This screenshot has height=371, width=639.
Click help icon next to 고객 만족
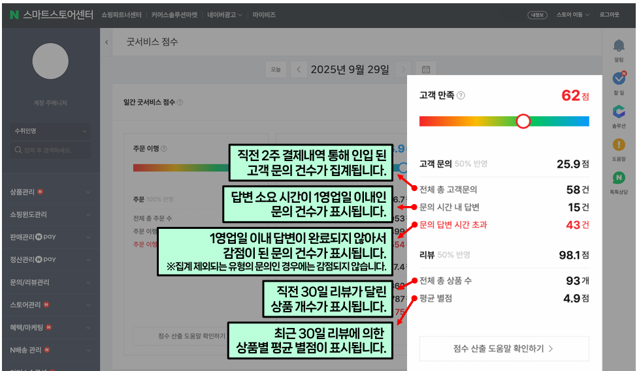click(461, 96)
